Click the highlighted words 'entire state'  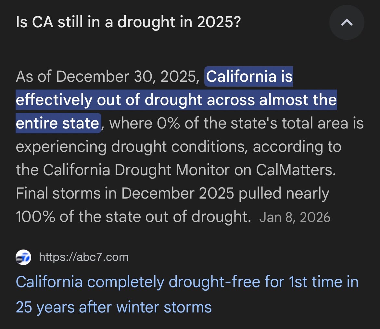coord(57,124)
